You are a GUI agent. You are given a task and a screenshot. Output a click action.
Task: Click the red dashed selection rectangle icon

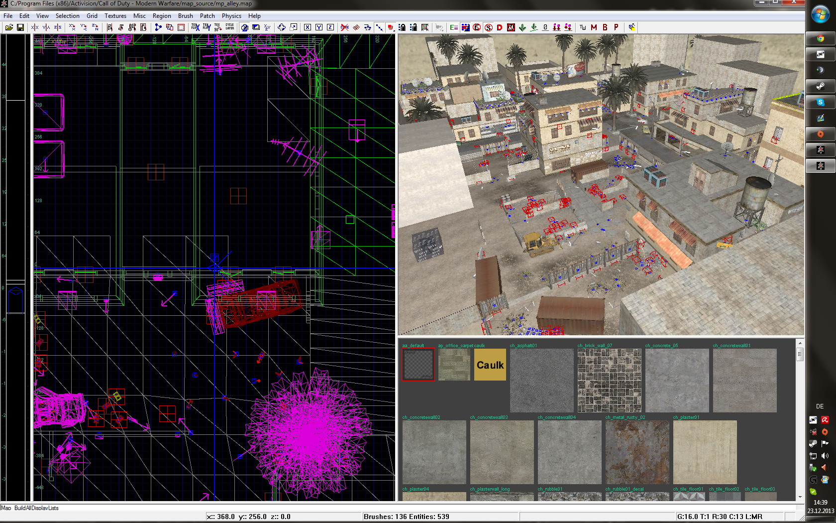coord(181,27)
